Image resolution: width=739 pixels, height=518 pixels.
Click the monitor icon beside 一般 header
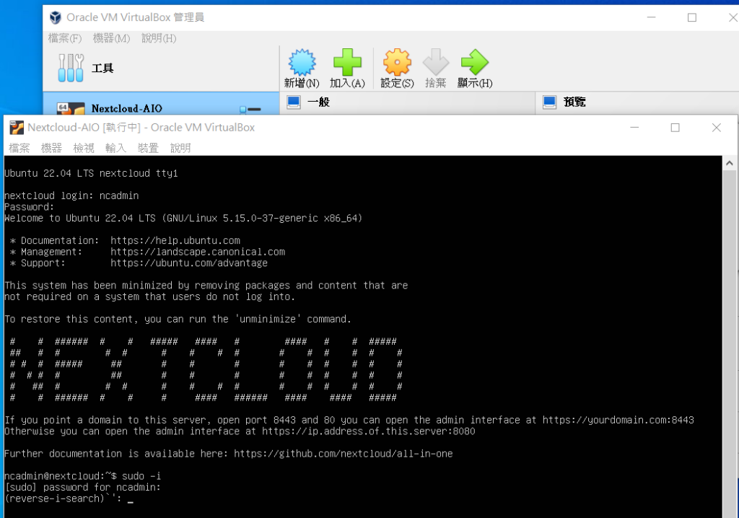tap(293, 102)
